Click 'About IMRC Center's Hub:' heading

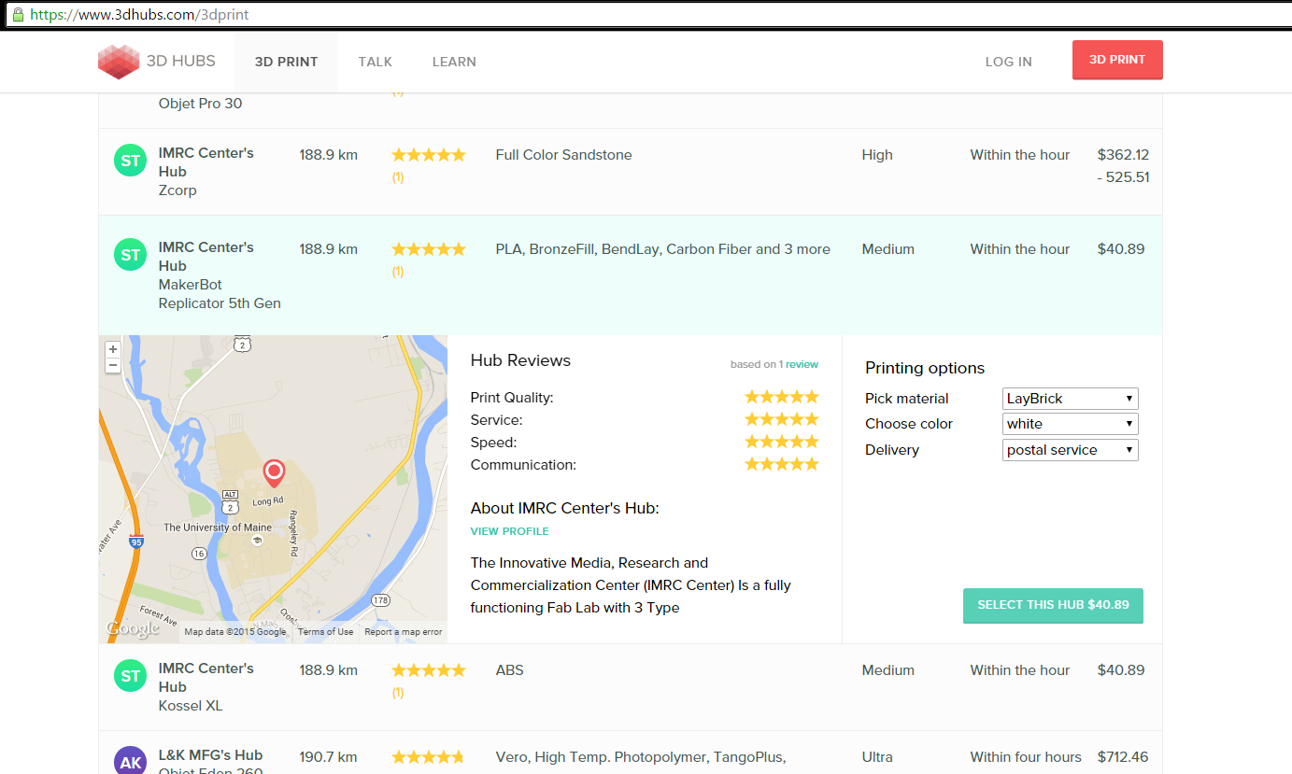[x=565, y=508]
